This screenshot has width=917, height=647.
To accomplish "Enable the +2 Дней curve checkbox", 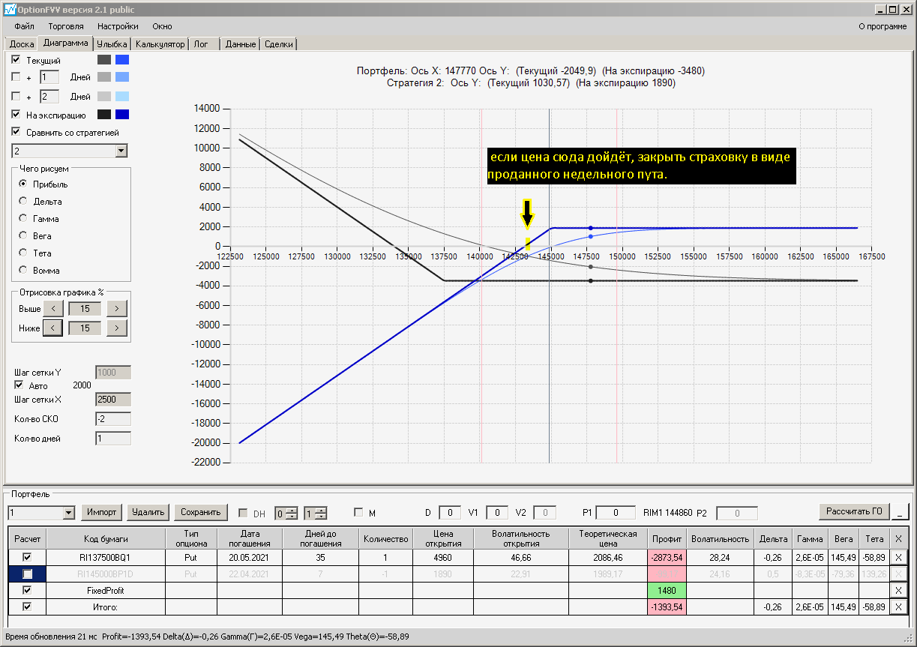I will [x=16, y=97].
